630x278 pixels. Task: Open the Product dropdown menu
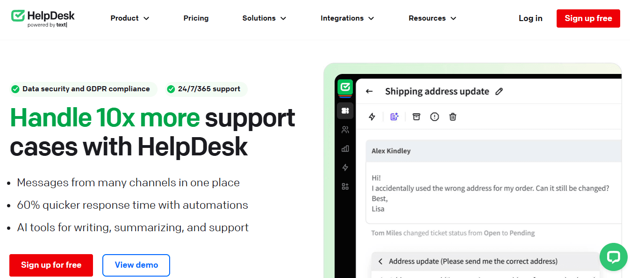(129, 18)
